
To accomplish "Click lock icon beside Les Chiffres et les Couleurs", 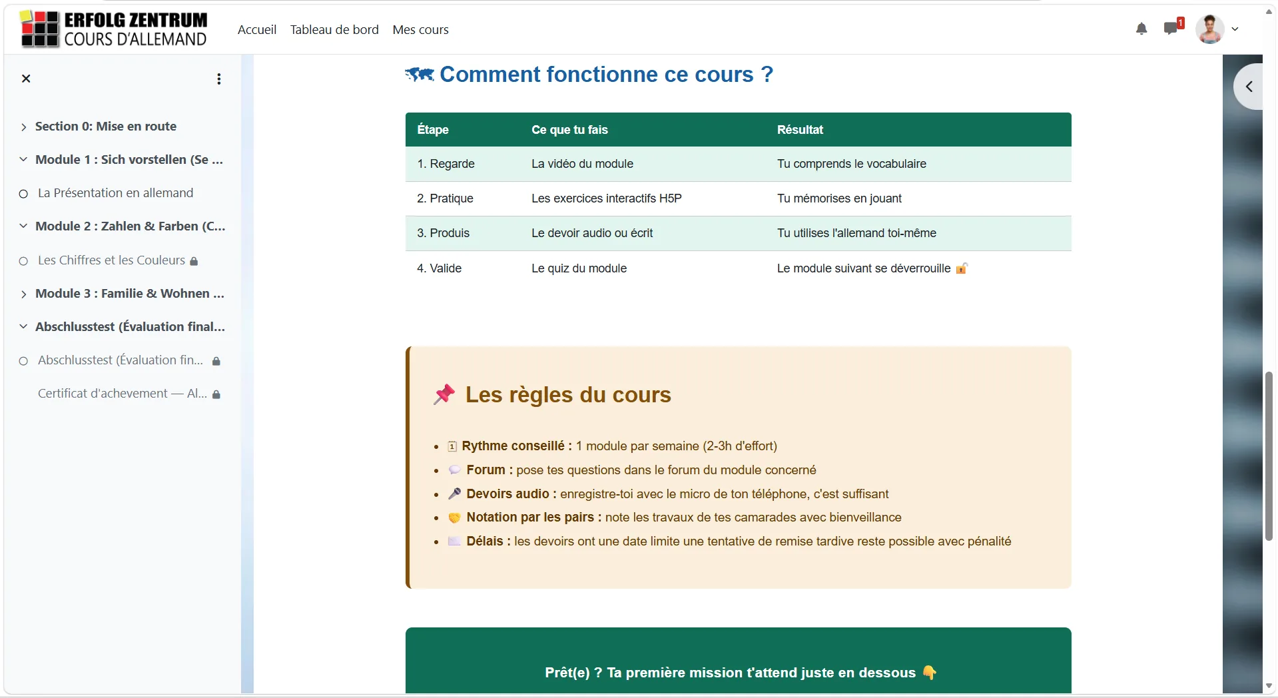I will click(194, 261).
